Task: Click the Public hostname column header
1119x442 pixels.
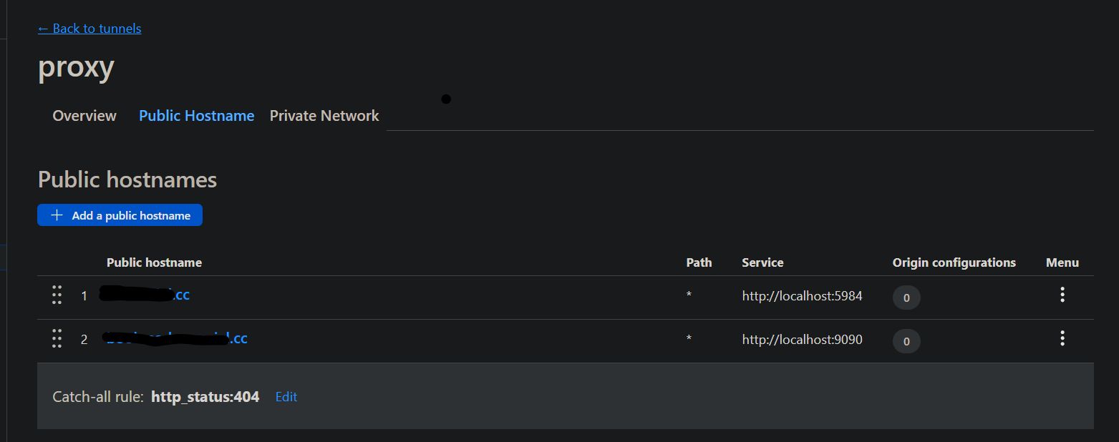Action: coord(154,262)
